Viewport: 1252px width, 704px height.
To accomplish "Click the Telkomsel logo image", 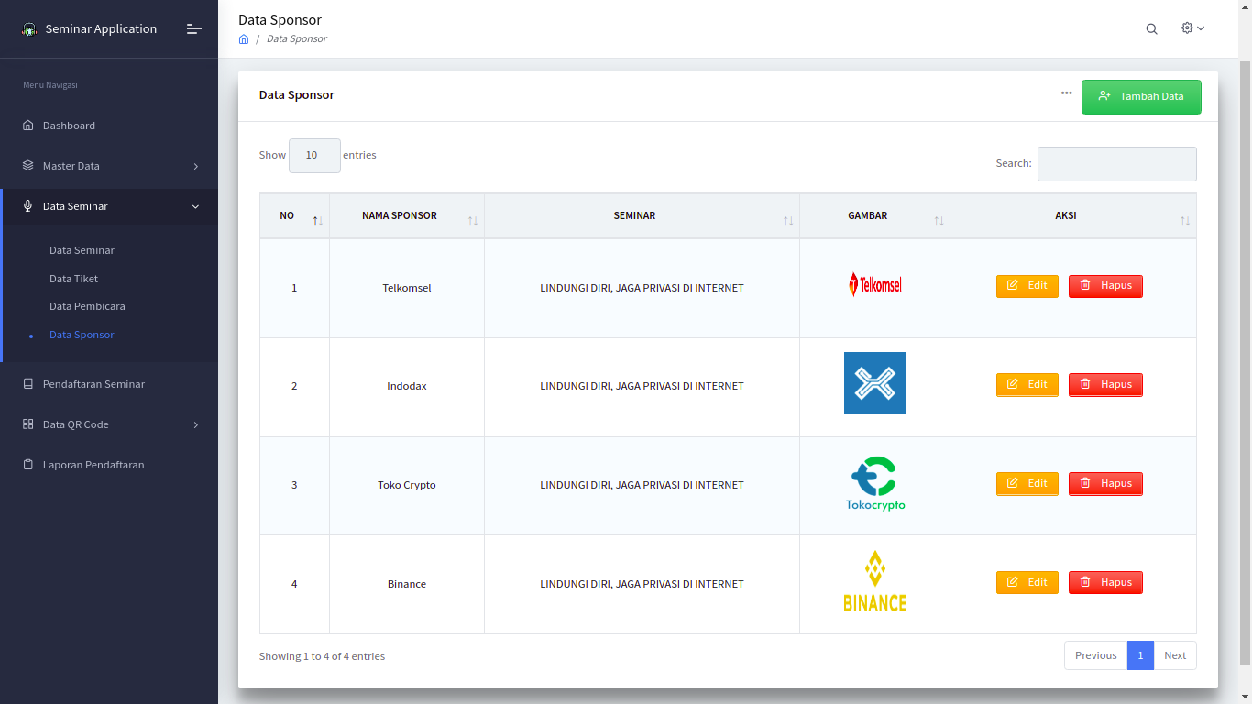I will (x=875, y=284).
